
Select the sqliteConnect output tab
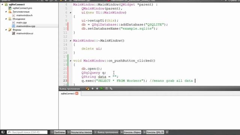(67, 93)
